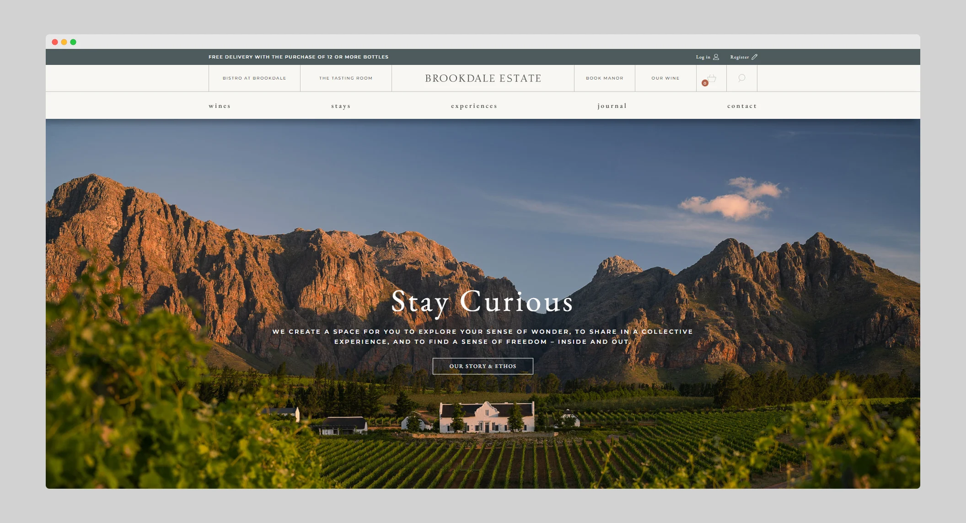The image size is (966, 523).
Task: Click the cart item count badge
Action: pyautogui.click(x=705, y=83)
